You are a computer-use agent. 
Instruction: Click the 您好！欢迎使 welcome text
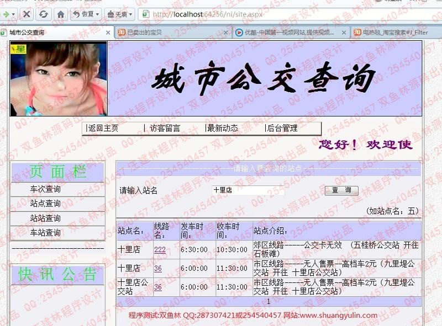pos(366,145)
